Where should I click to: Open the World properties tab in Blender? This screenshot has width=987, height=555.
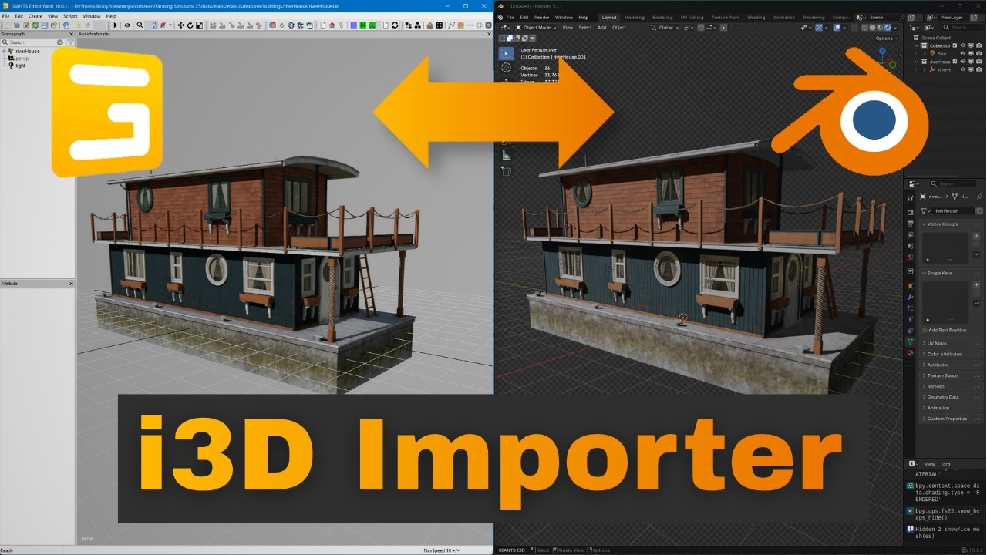pyautogui.click(x=910, y=257)
